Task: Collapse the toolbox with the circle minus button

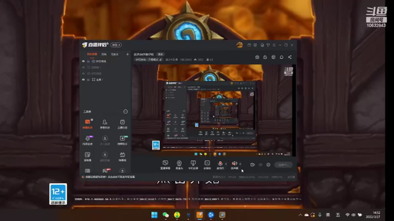Action: [126, 111]
